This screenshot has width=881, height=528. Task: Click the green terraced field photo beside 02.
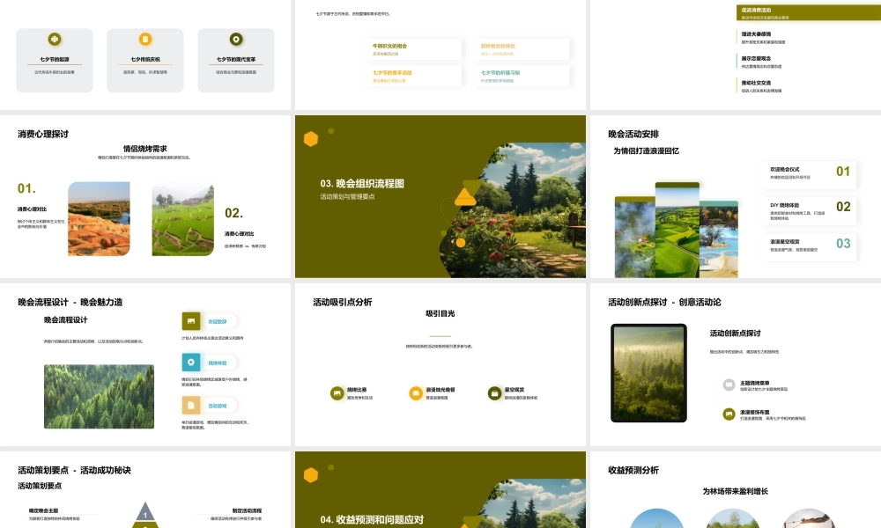point(183,219)
